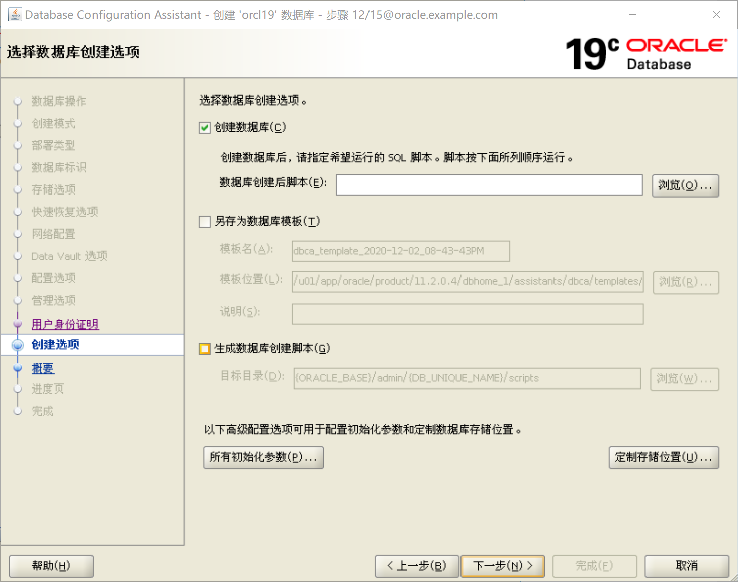The height and width of the screenshot is (582, 738).
Task: Click 浏览(W)... button for target directory
Action: [x=684, y=379]
